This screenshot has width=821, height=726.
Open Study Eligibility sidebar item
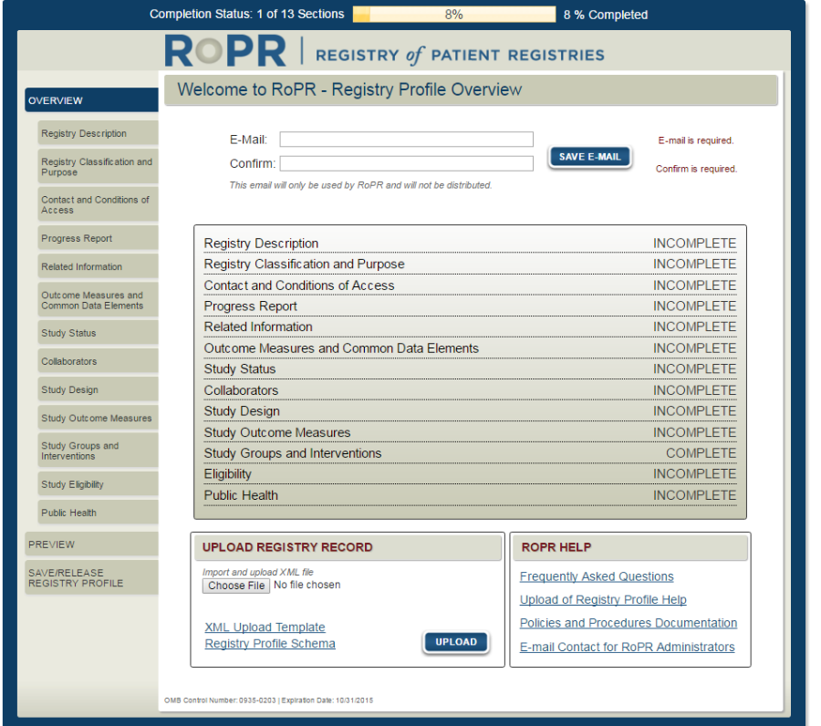(x=98, y=484)
